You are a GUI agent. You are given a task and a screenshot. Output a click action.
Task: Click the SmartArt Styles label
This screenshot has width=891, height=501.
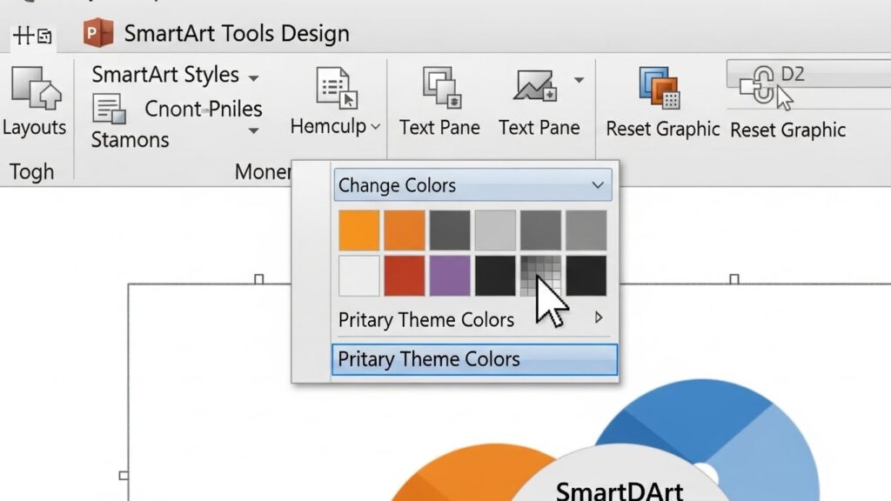(x=165, y=75)
